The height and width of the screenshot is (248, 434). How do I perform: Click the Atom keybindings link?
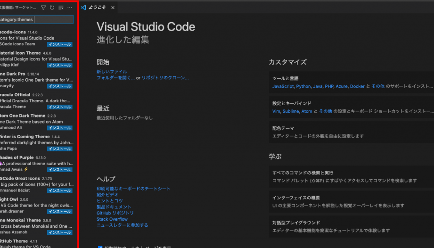coord(307,111)
